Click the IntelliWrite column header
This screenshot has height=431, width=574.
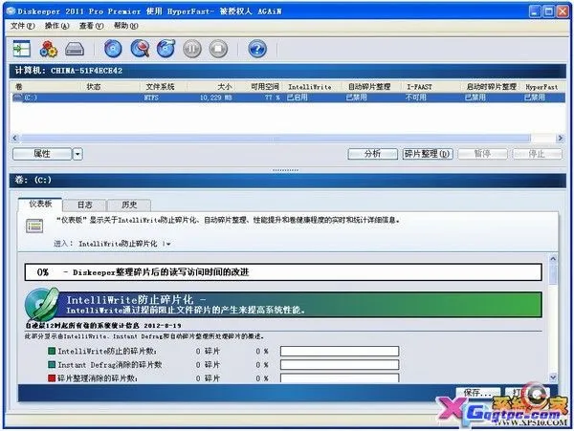coord(314,87)
